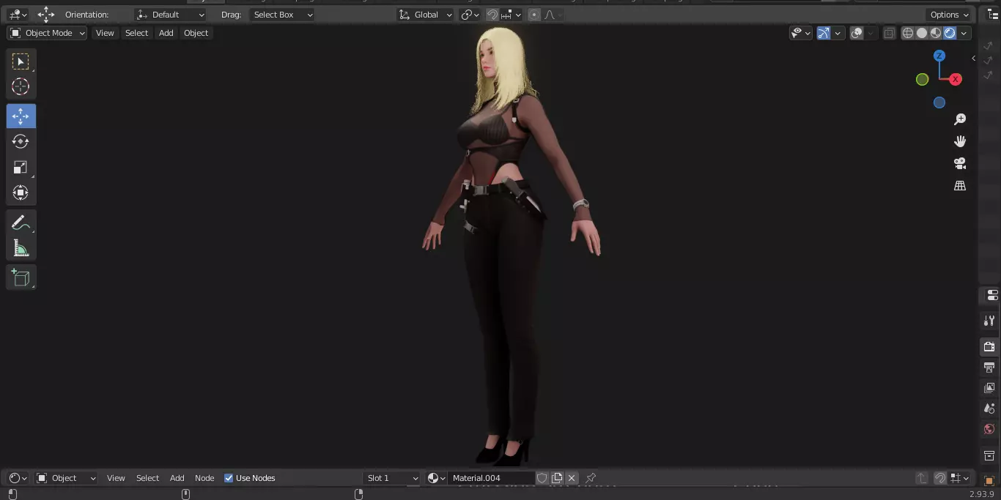Activate the Measure tool
This screenshot has width=1001, height=500.
point(21,248)
